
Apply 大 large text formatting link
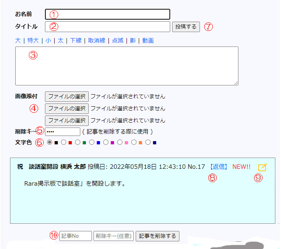(18, 40)
